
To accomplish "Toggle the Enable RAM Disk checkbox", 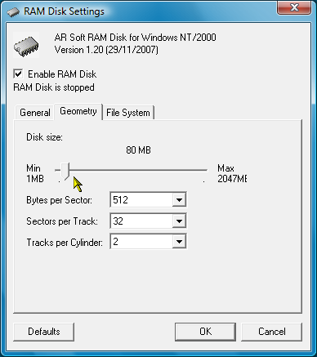I will [18, 74].
